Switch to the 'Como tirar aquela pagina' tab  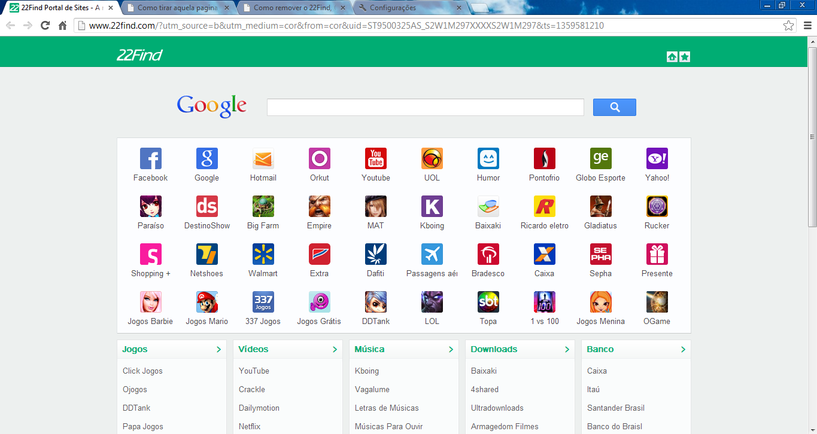[178, 8]
